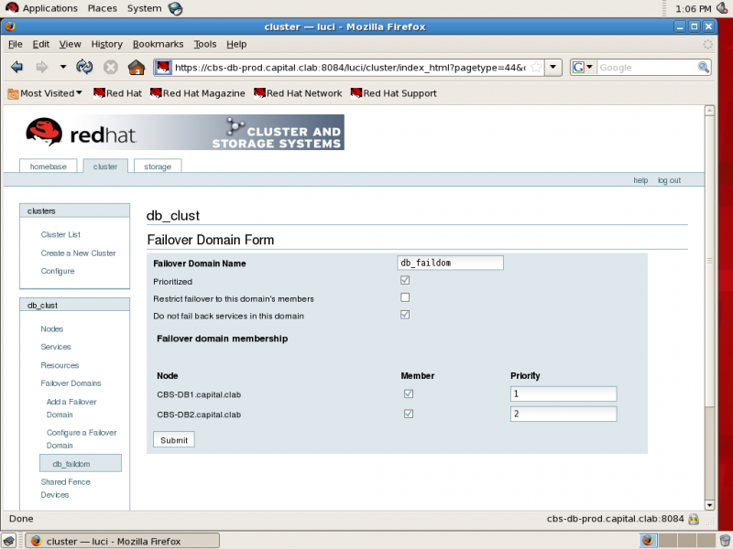Open the Nodes sidebar link
The image size is (733, 549).
(51, 329)
